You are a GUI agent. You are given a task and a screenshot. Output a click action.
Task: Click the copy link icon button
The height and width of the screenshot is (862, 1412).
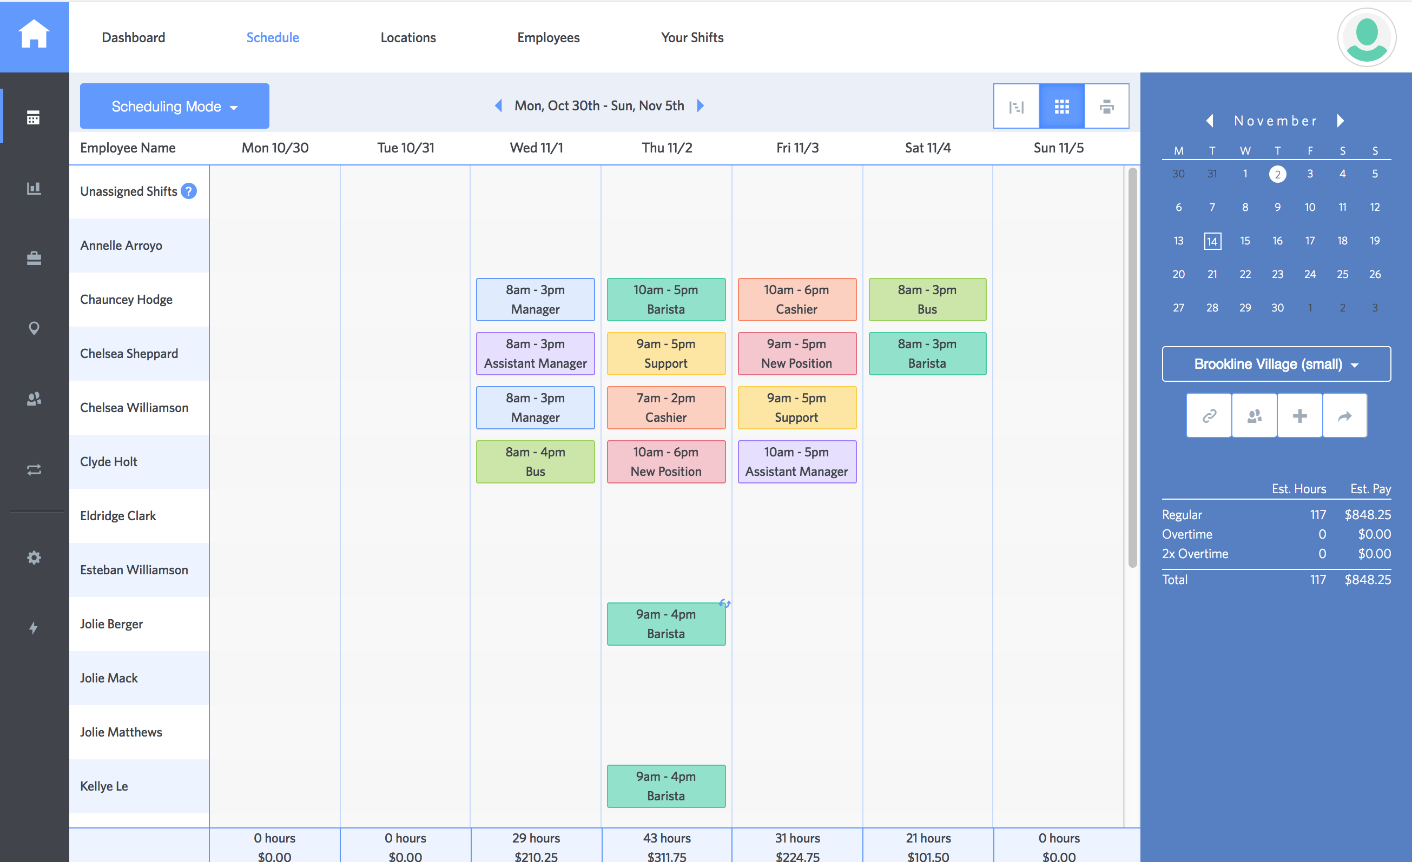pos(1209,416)
